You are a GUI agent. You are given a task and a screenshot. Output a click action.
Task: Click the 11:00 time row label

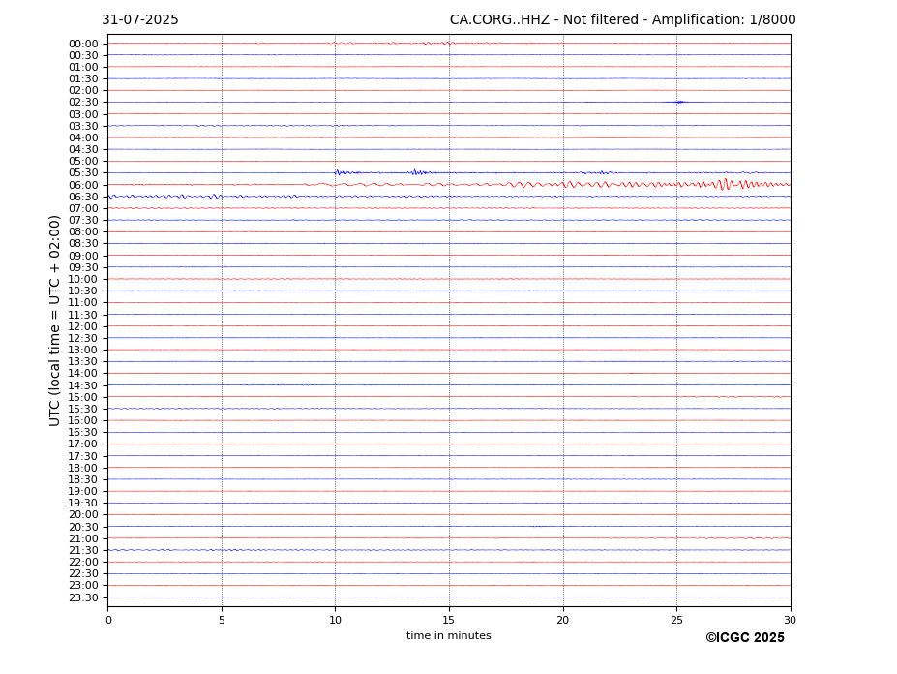(x=83, y=303)
